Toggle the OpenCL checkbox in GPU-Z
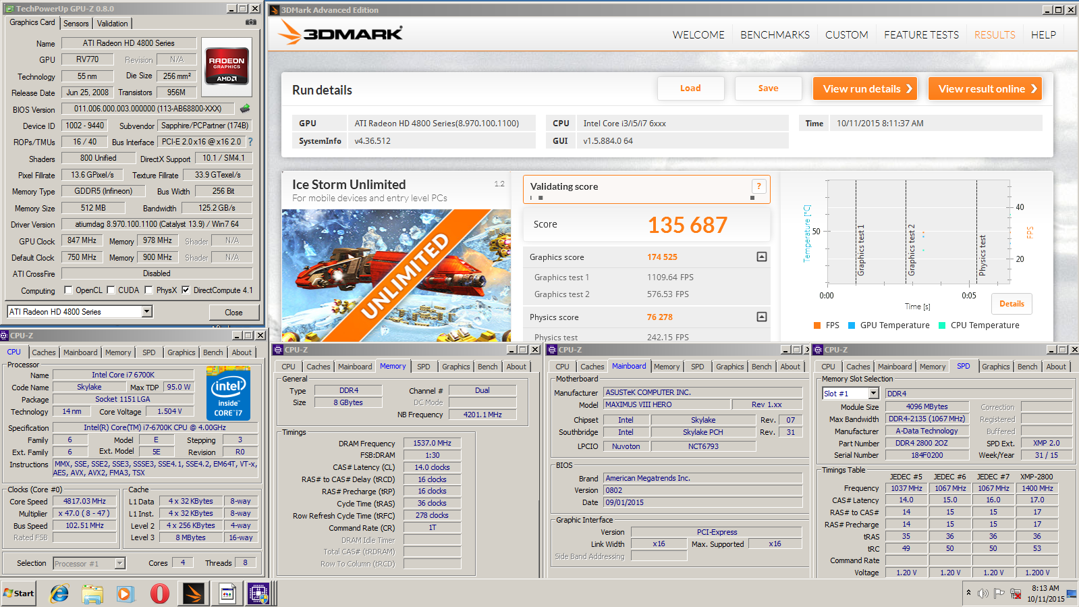This screenshot has width=1079, height=607. [x=68, y=290]
